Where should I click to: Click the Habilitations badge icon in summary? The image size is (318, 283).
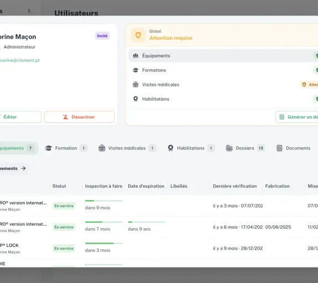(x=135, y=99)
